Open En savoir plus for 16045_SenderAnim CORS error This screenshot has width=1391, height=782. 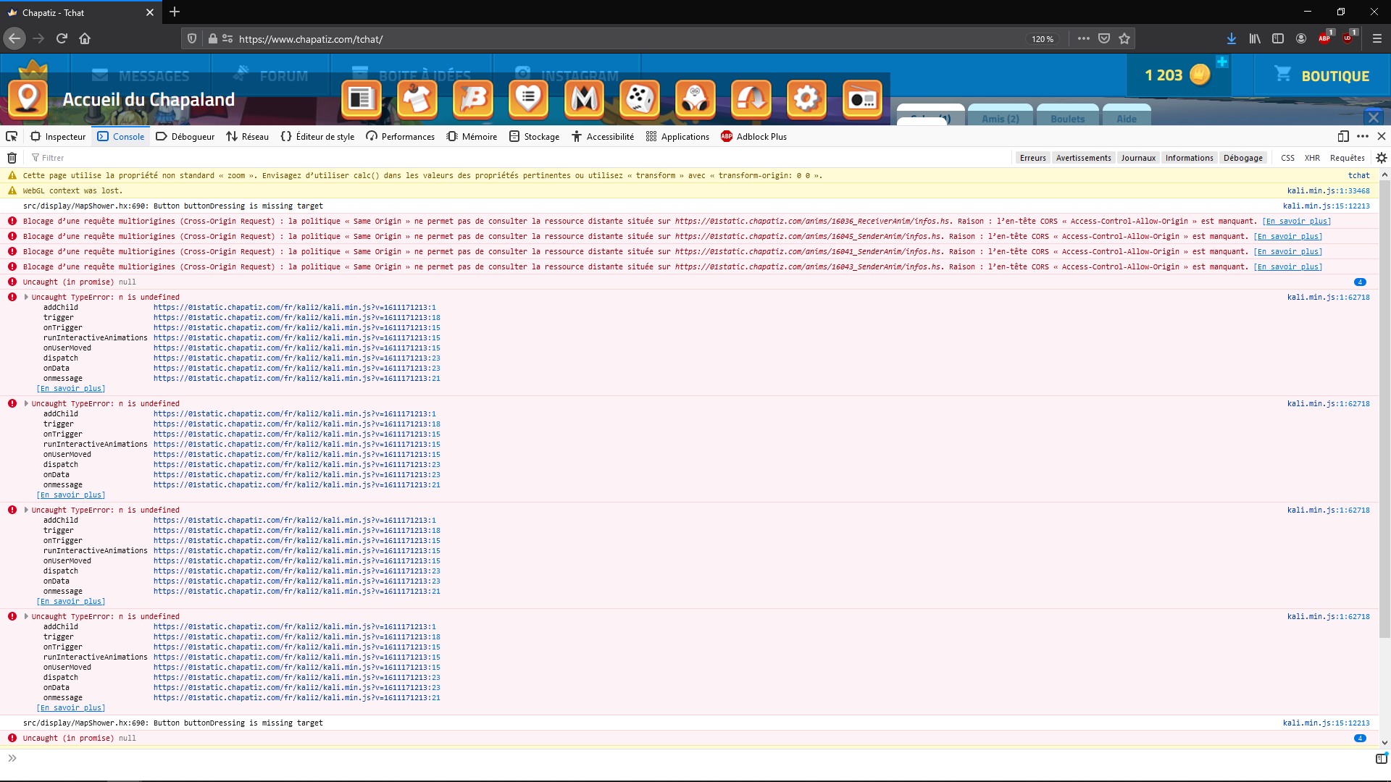click(x=1288, y=236)
